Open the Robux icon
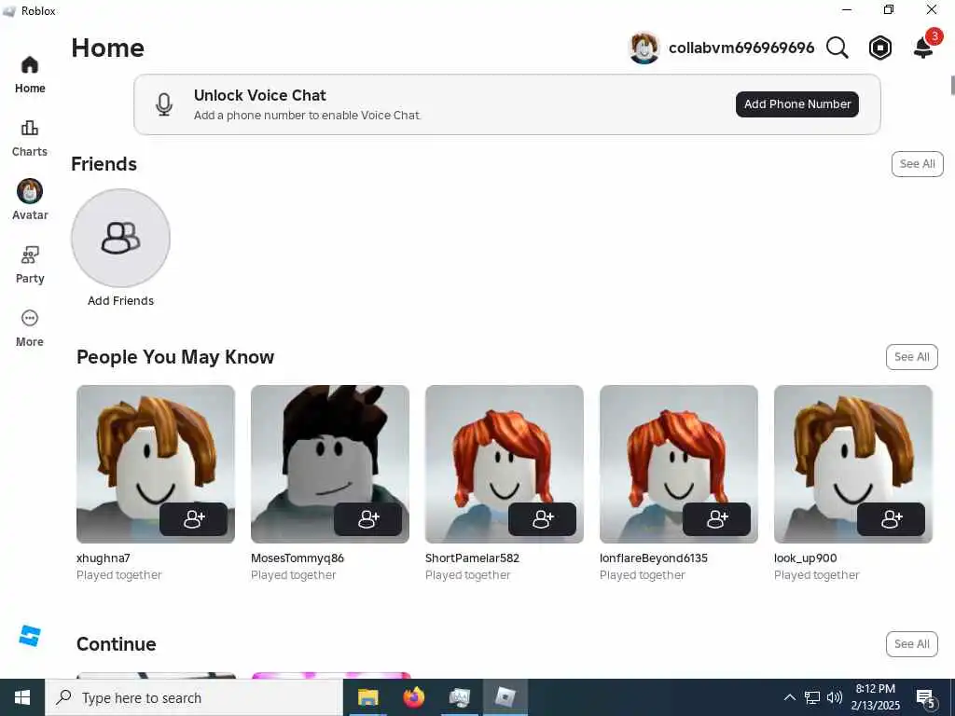955x716 pixels. coord(880,48)
